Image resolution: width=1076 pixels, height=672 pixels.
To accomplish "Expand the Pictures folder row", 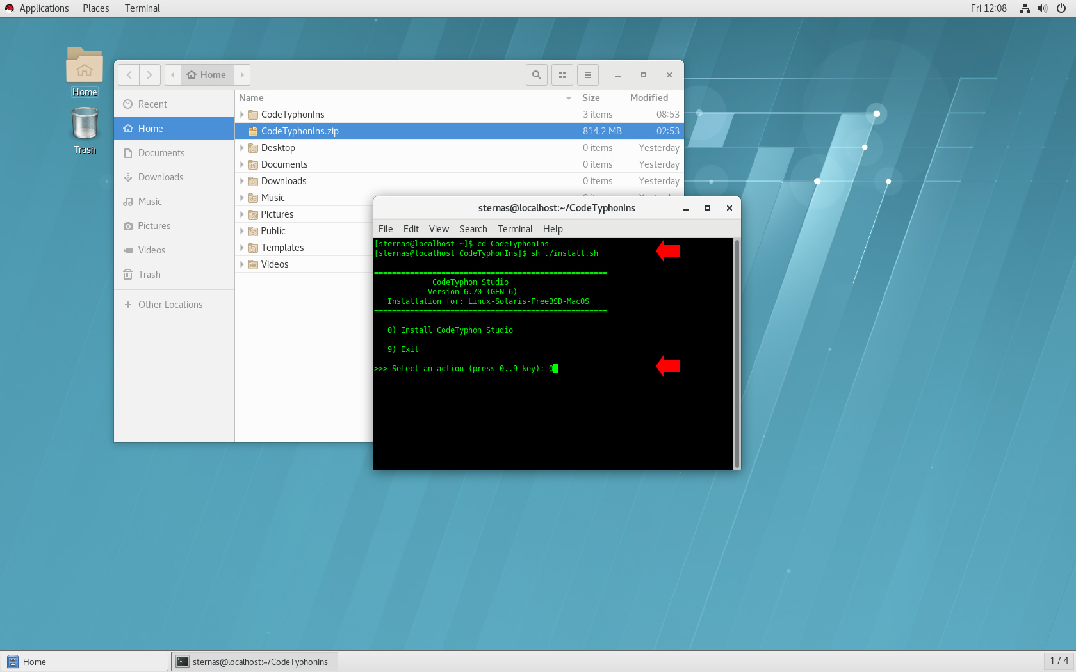I will 241,214.
